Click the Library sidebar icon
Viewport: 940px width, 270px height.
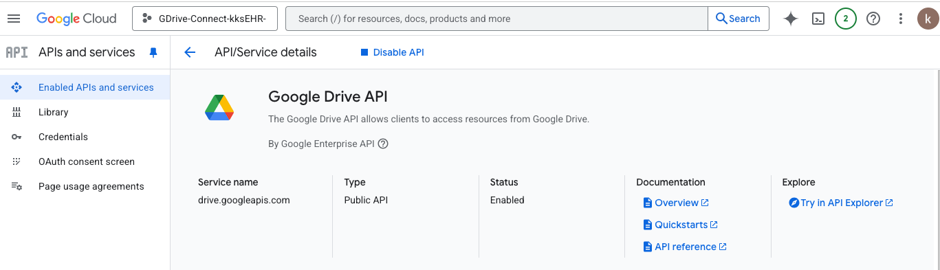coord(17,112)
